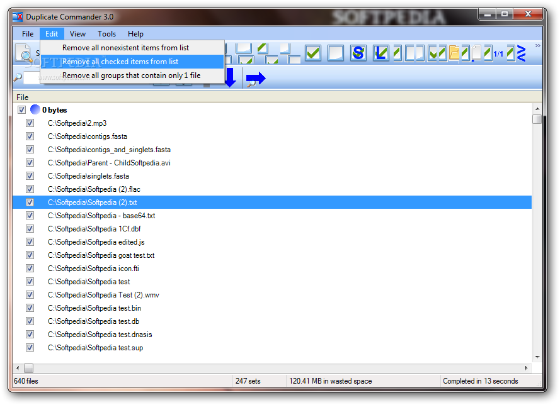Click the blue circle beside 0 bytes
Screen dimensions: 560x405
tap(35, 109)
